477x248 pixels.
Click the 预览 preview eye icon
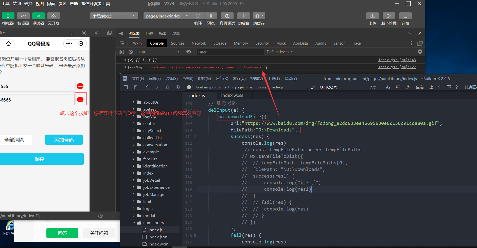click(x=211, y=16)
